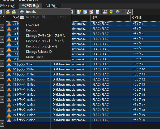Click the globe with yellow arrow toolbar icon
The image size is (160, 129).
[111, 12]
